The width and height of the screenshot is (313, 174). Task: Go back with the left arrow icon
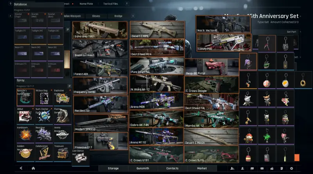pyautogui.click(x=21, y=168)
